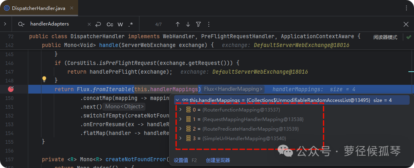Viewport: 414px width, 168px height.
Task: Close the search bar
Action: click(x=406, y=24)
